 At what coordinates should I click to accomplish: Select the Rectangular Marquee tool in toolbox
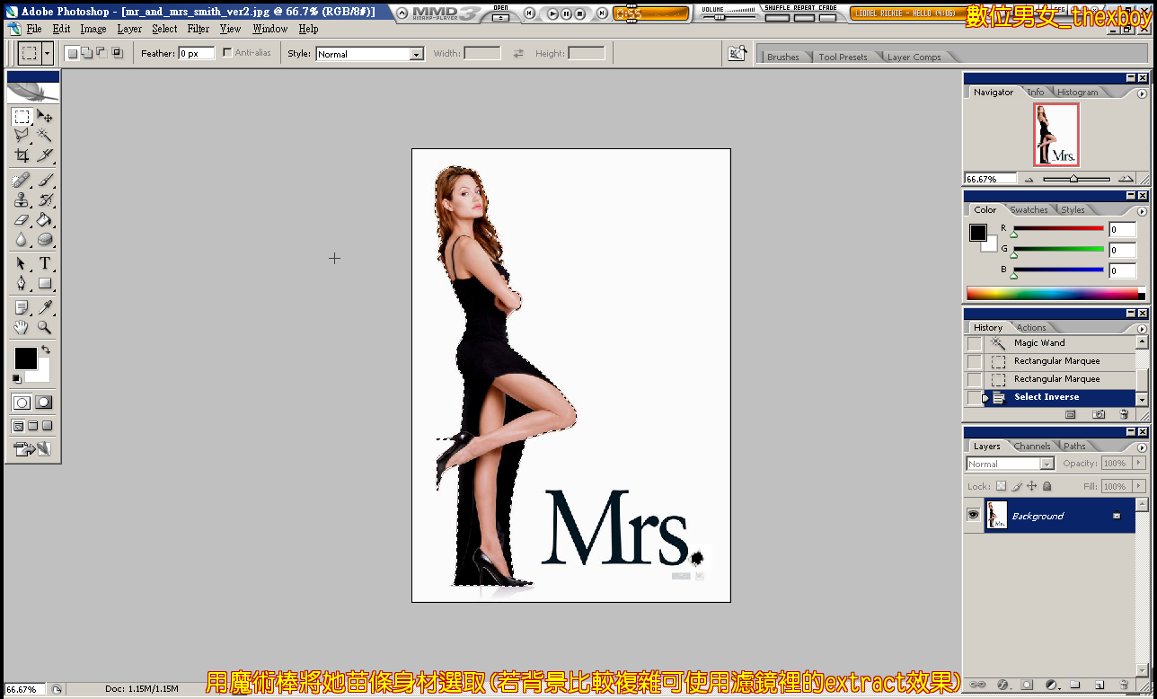22,117
